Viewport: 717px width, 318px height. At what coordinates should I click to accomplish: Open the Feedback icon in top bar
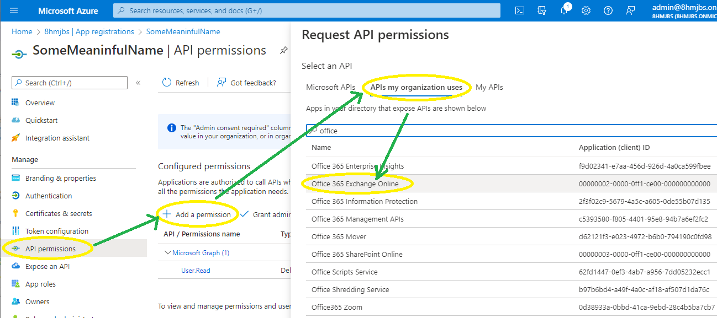pos(630,10)
